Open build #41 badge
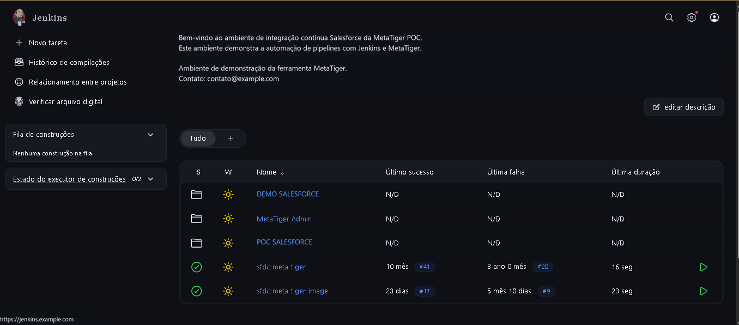739x325 pixels. (425, 267)
